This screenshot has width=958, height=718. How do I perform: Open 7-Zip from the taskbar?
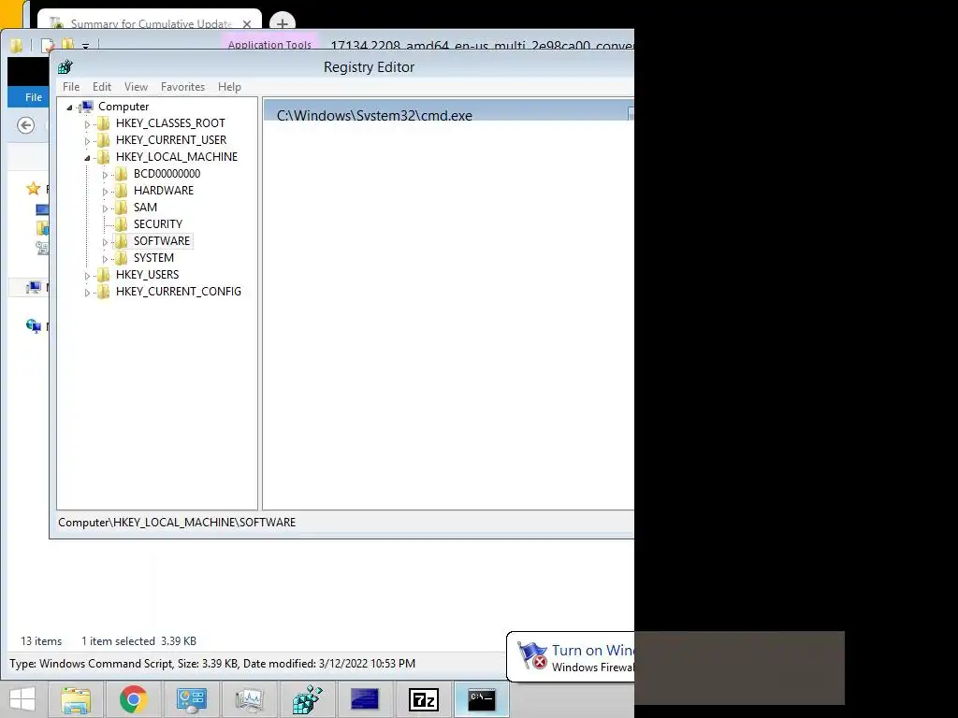[x=424, y=699]
